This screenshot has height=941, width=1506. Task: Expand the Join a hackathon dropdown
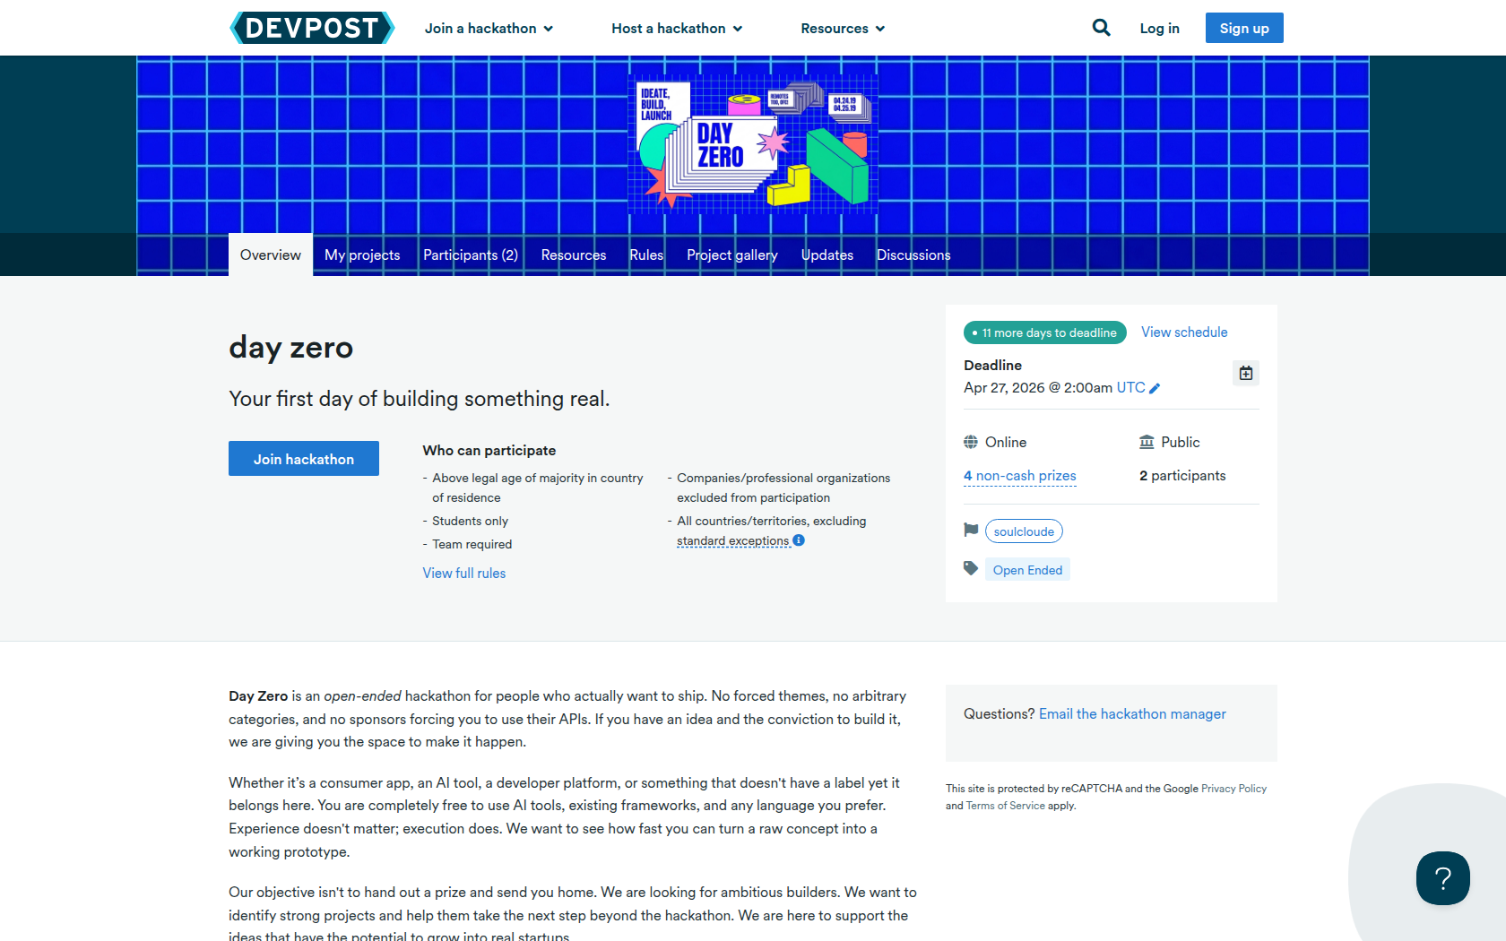(x=489, y=29)
